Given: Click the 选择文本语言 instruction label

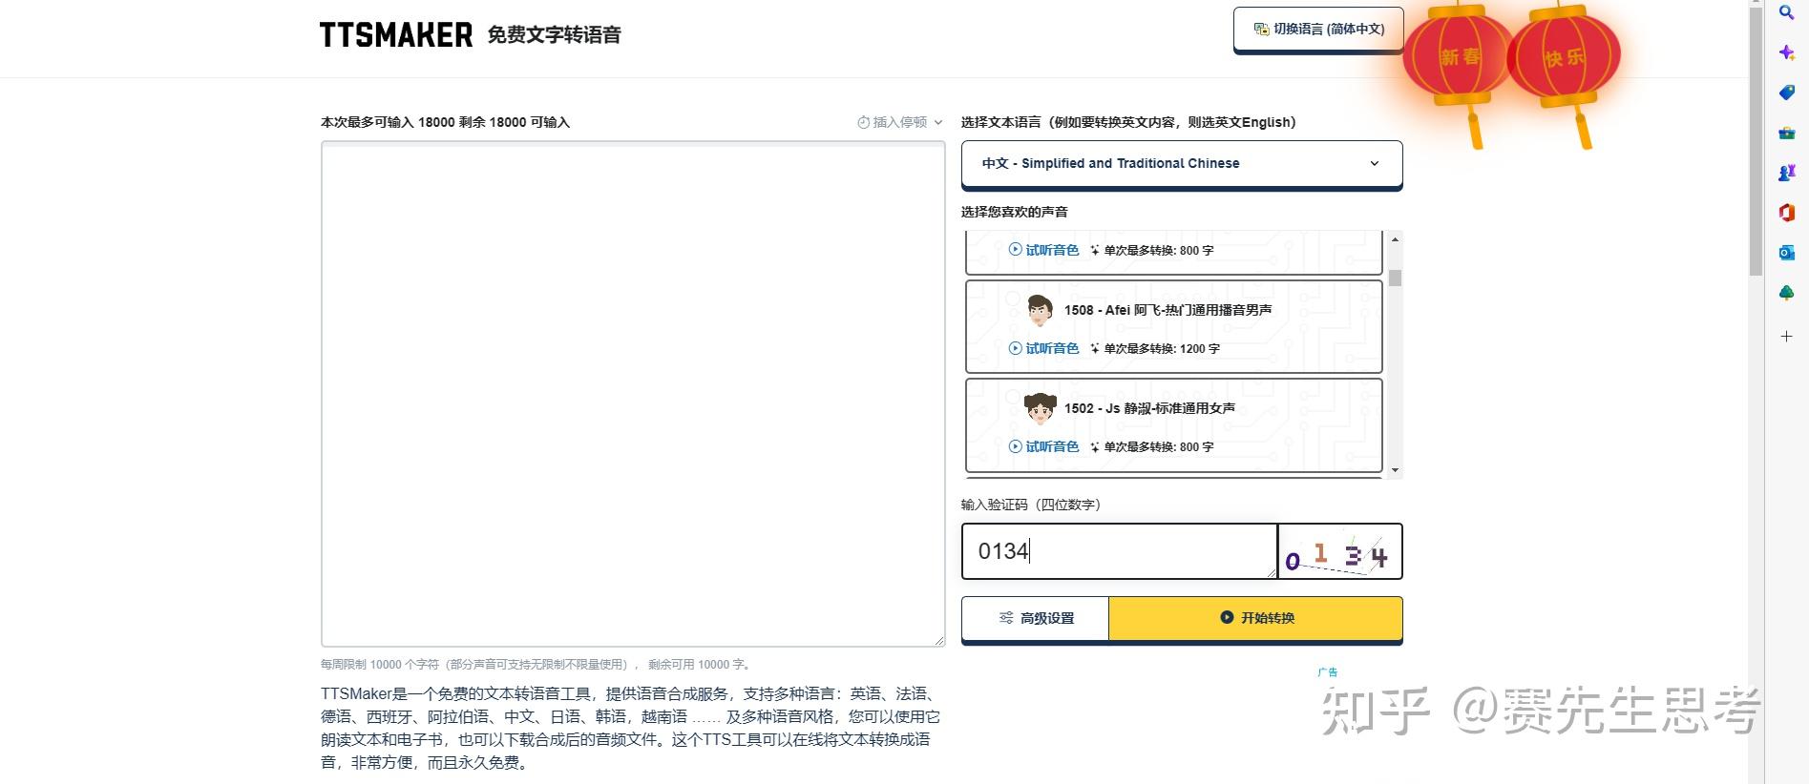Looking at the screenshot, I should 1128,122.
